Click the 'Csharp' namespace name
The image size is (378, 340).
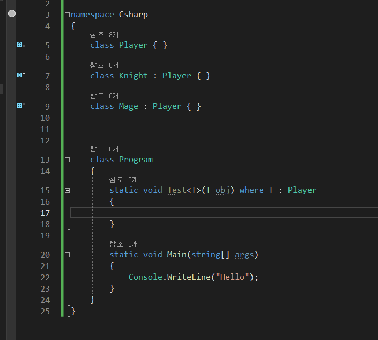tap(134, 15)
